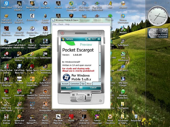Open File menu in emulator window
Image resolution: width=170 pixels, height=127 pixels.
point(55,24)
